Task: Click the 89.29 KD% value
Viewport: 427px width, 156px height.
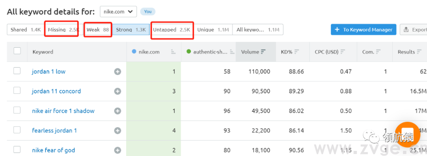Action: click(296, 91)
